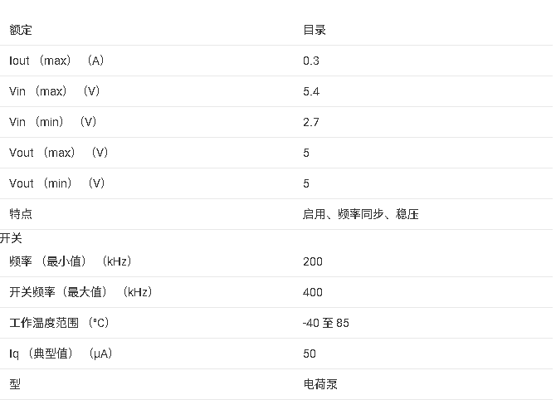Click the 200 minimum frequency value
This screenshot has height=400, width=556.
pyautogui.click(x=312, y=261)
